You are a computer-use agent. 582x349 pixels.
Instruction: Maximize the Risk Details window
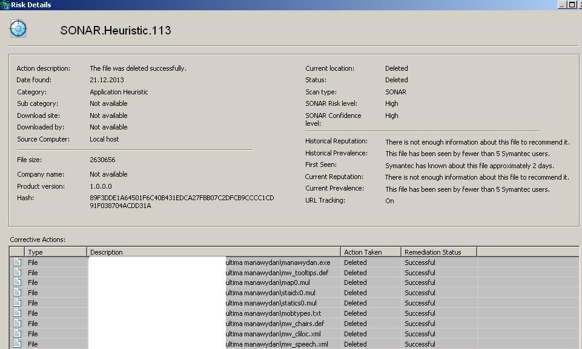point(572,5)
